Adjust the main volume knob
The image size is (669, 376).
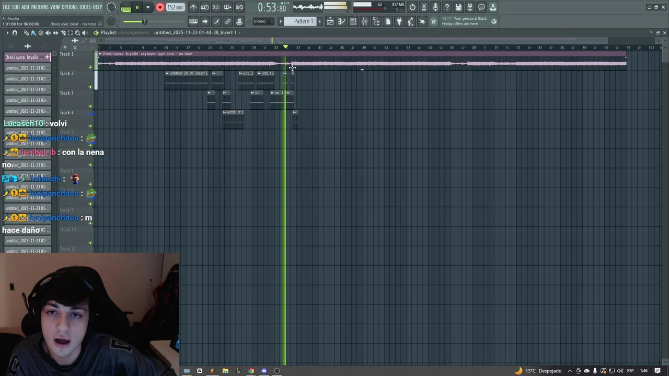click(x=111, y=7)
